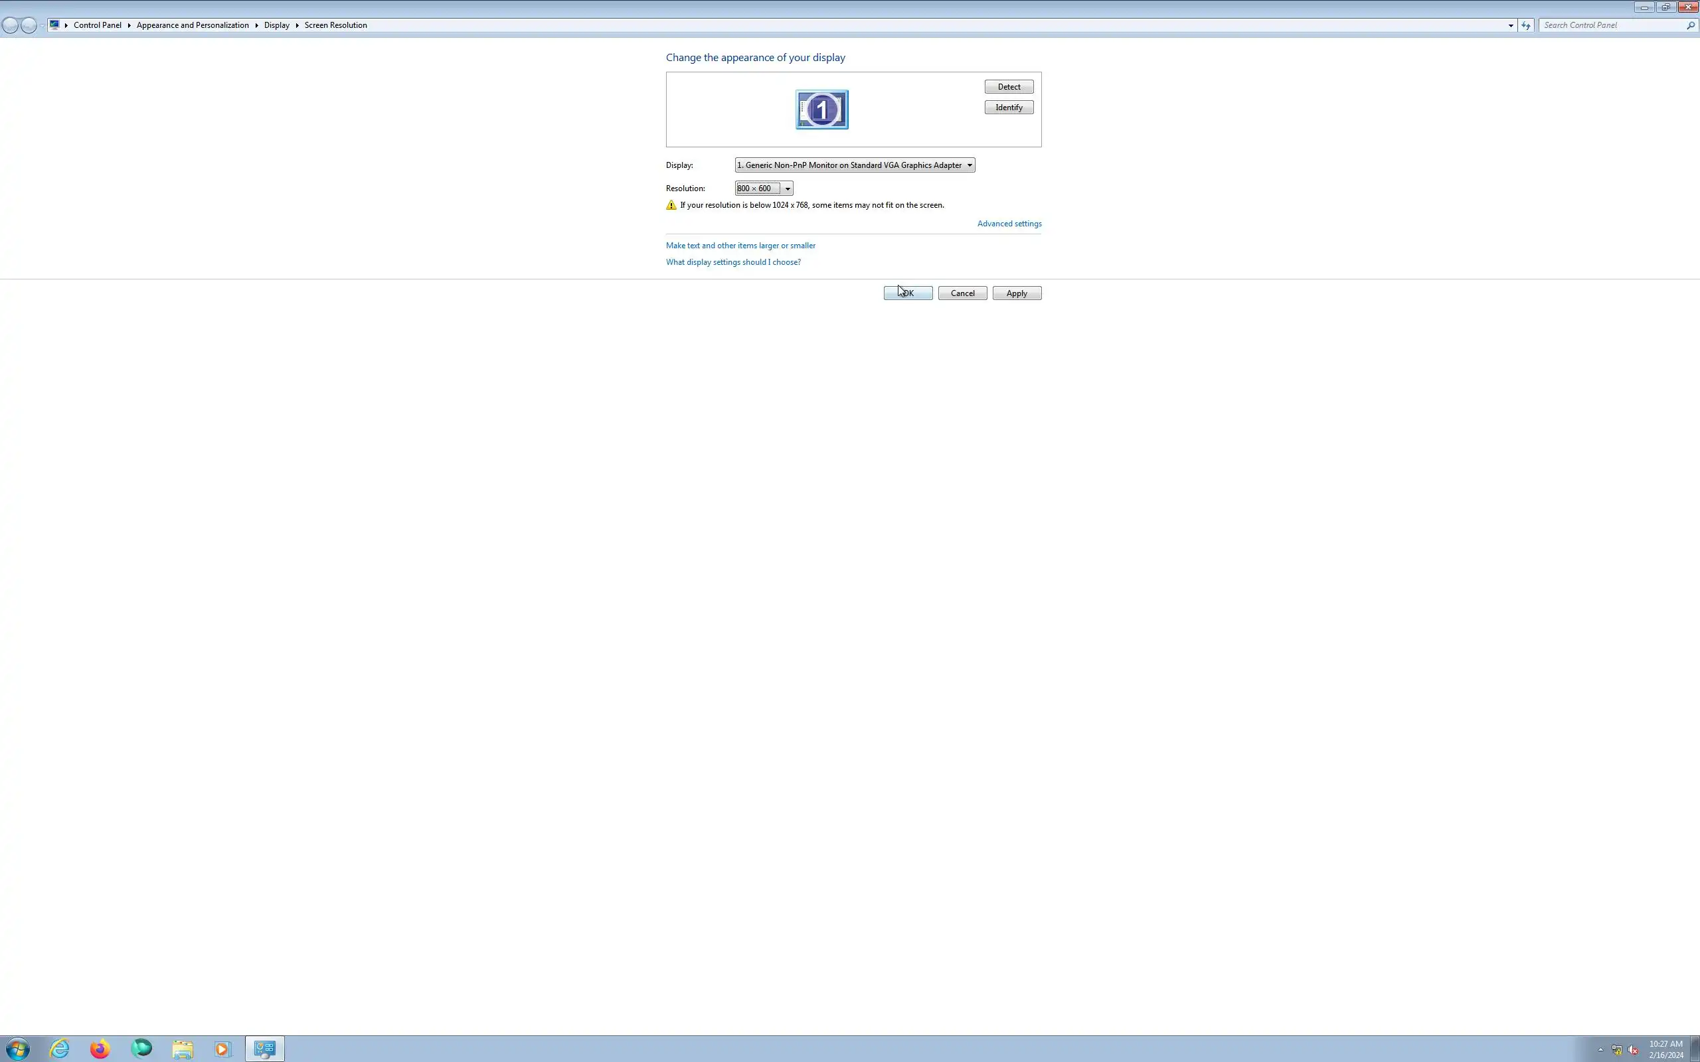The image size is (1700, 1062).
Task: Show hidden system tray icons
Action: pyautogui.click(x=1600, y=1050)
